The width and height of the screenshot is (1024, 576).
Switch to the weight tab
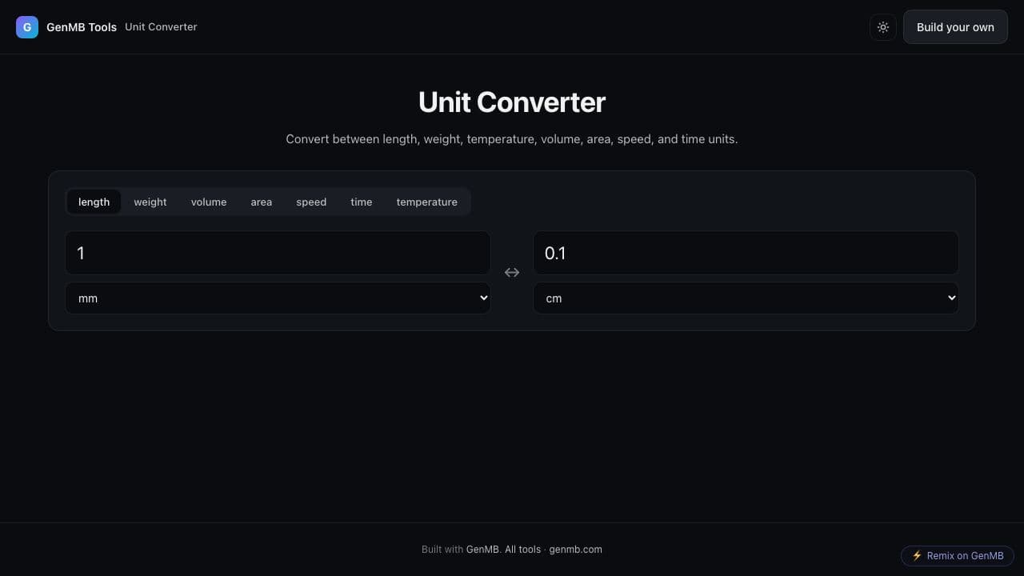click(150, 202)
